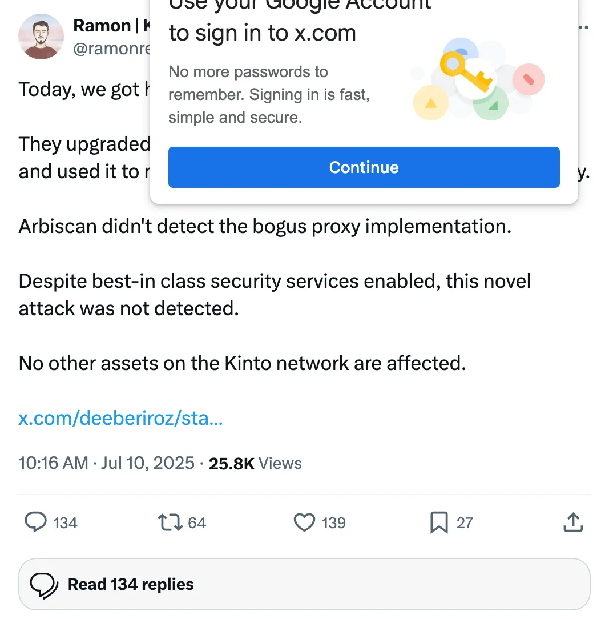Click the 139 likes count number

(333, 523)
